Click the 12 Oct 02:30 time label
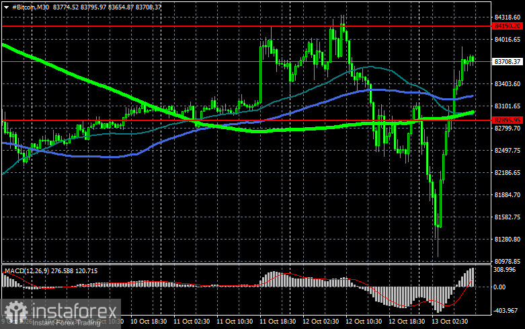This screenshot has width=525, height=329. pos(321,322)
